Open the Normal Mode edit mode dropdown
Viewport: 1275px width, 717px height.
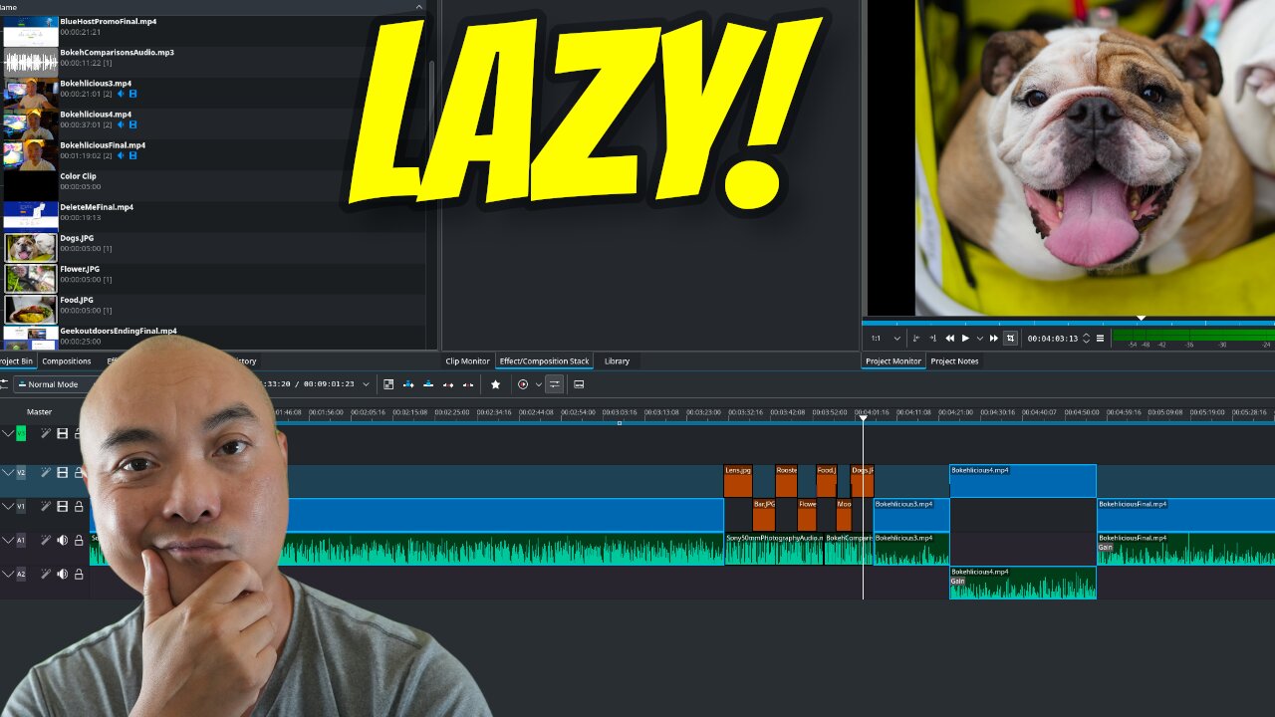[x=55, y=384]
